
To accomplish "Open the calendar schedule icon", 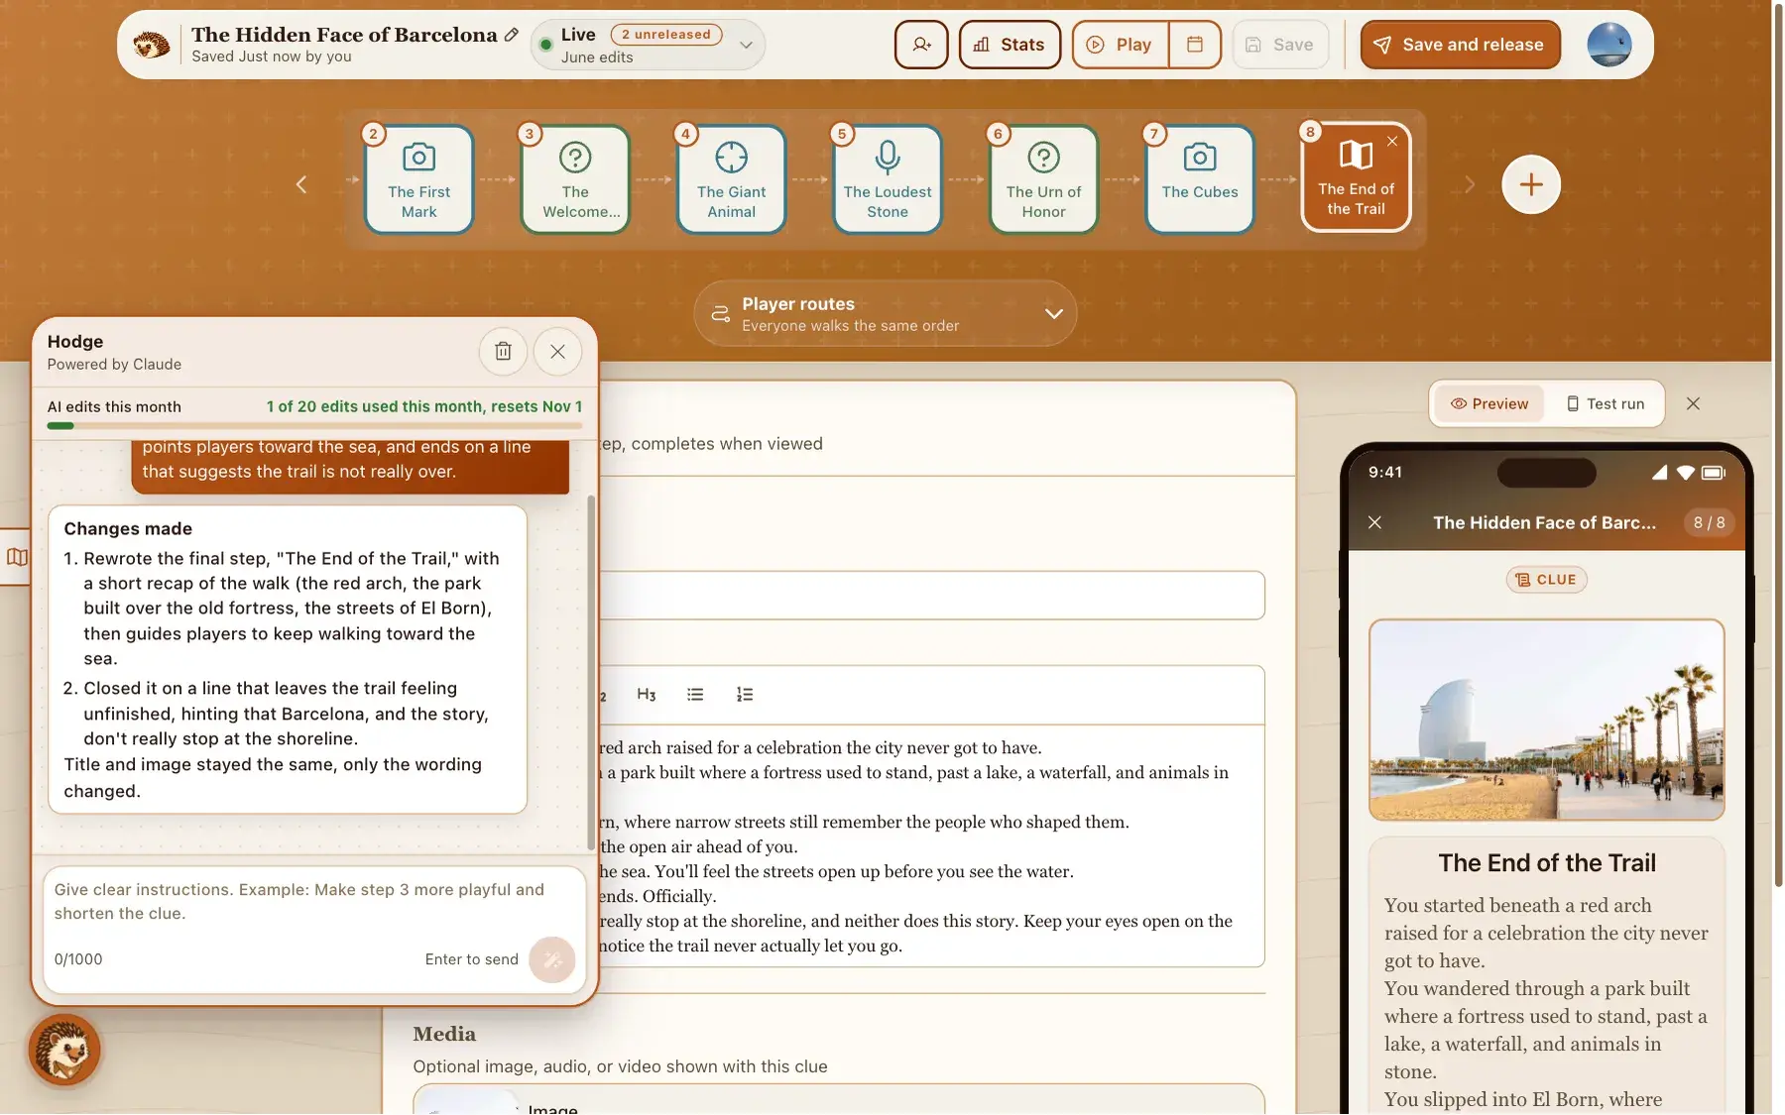I will [x=1195, y=45].
